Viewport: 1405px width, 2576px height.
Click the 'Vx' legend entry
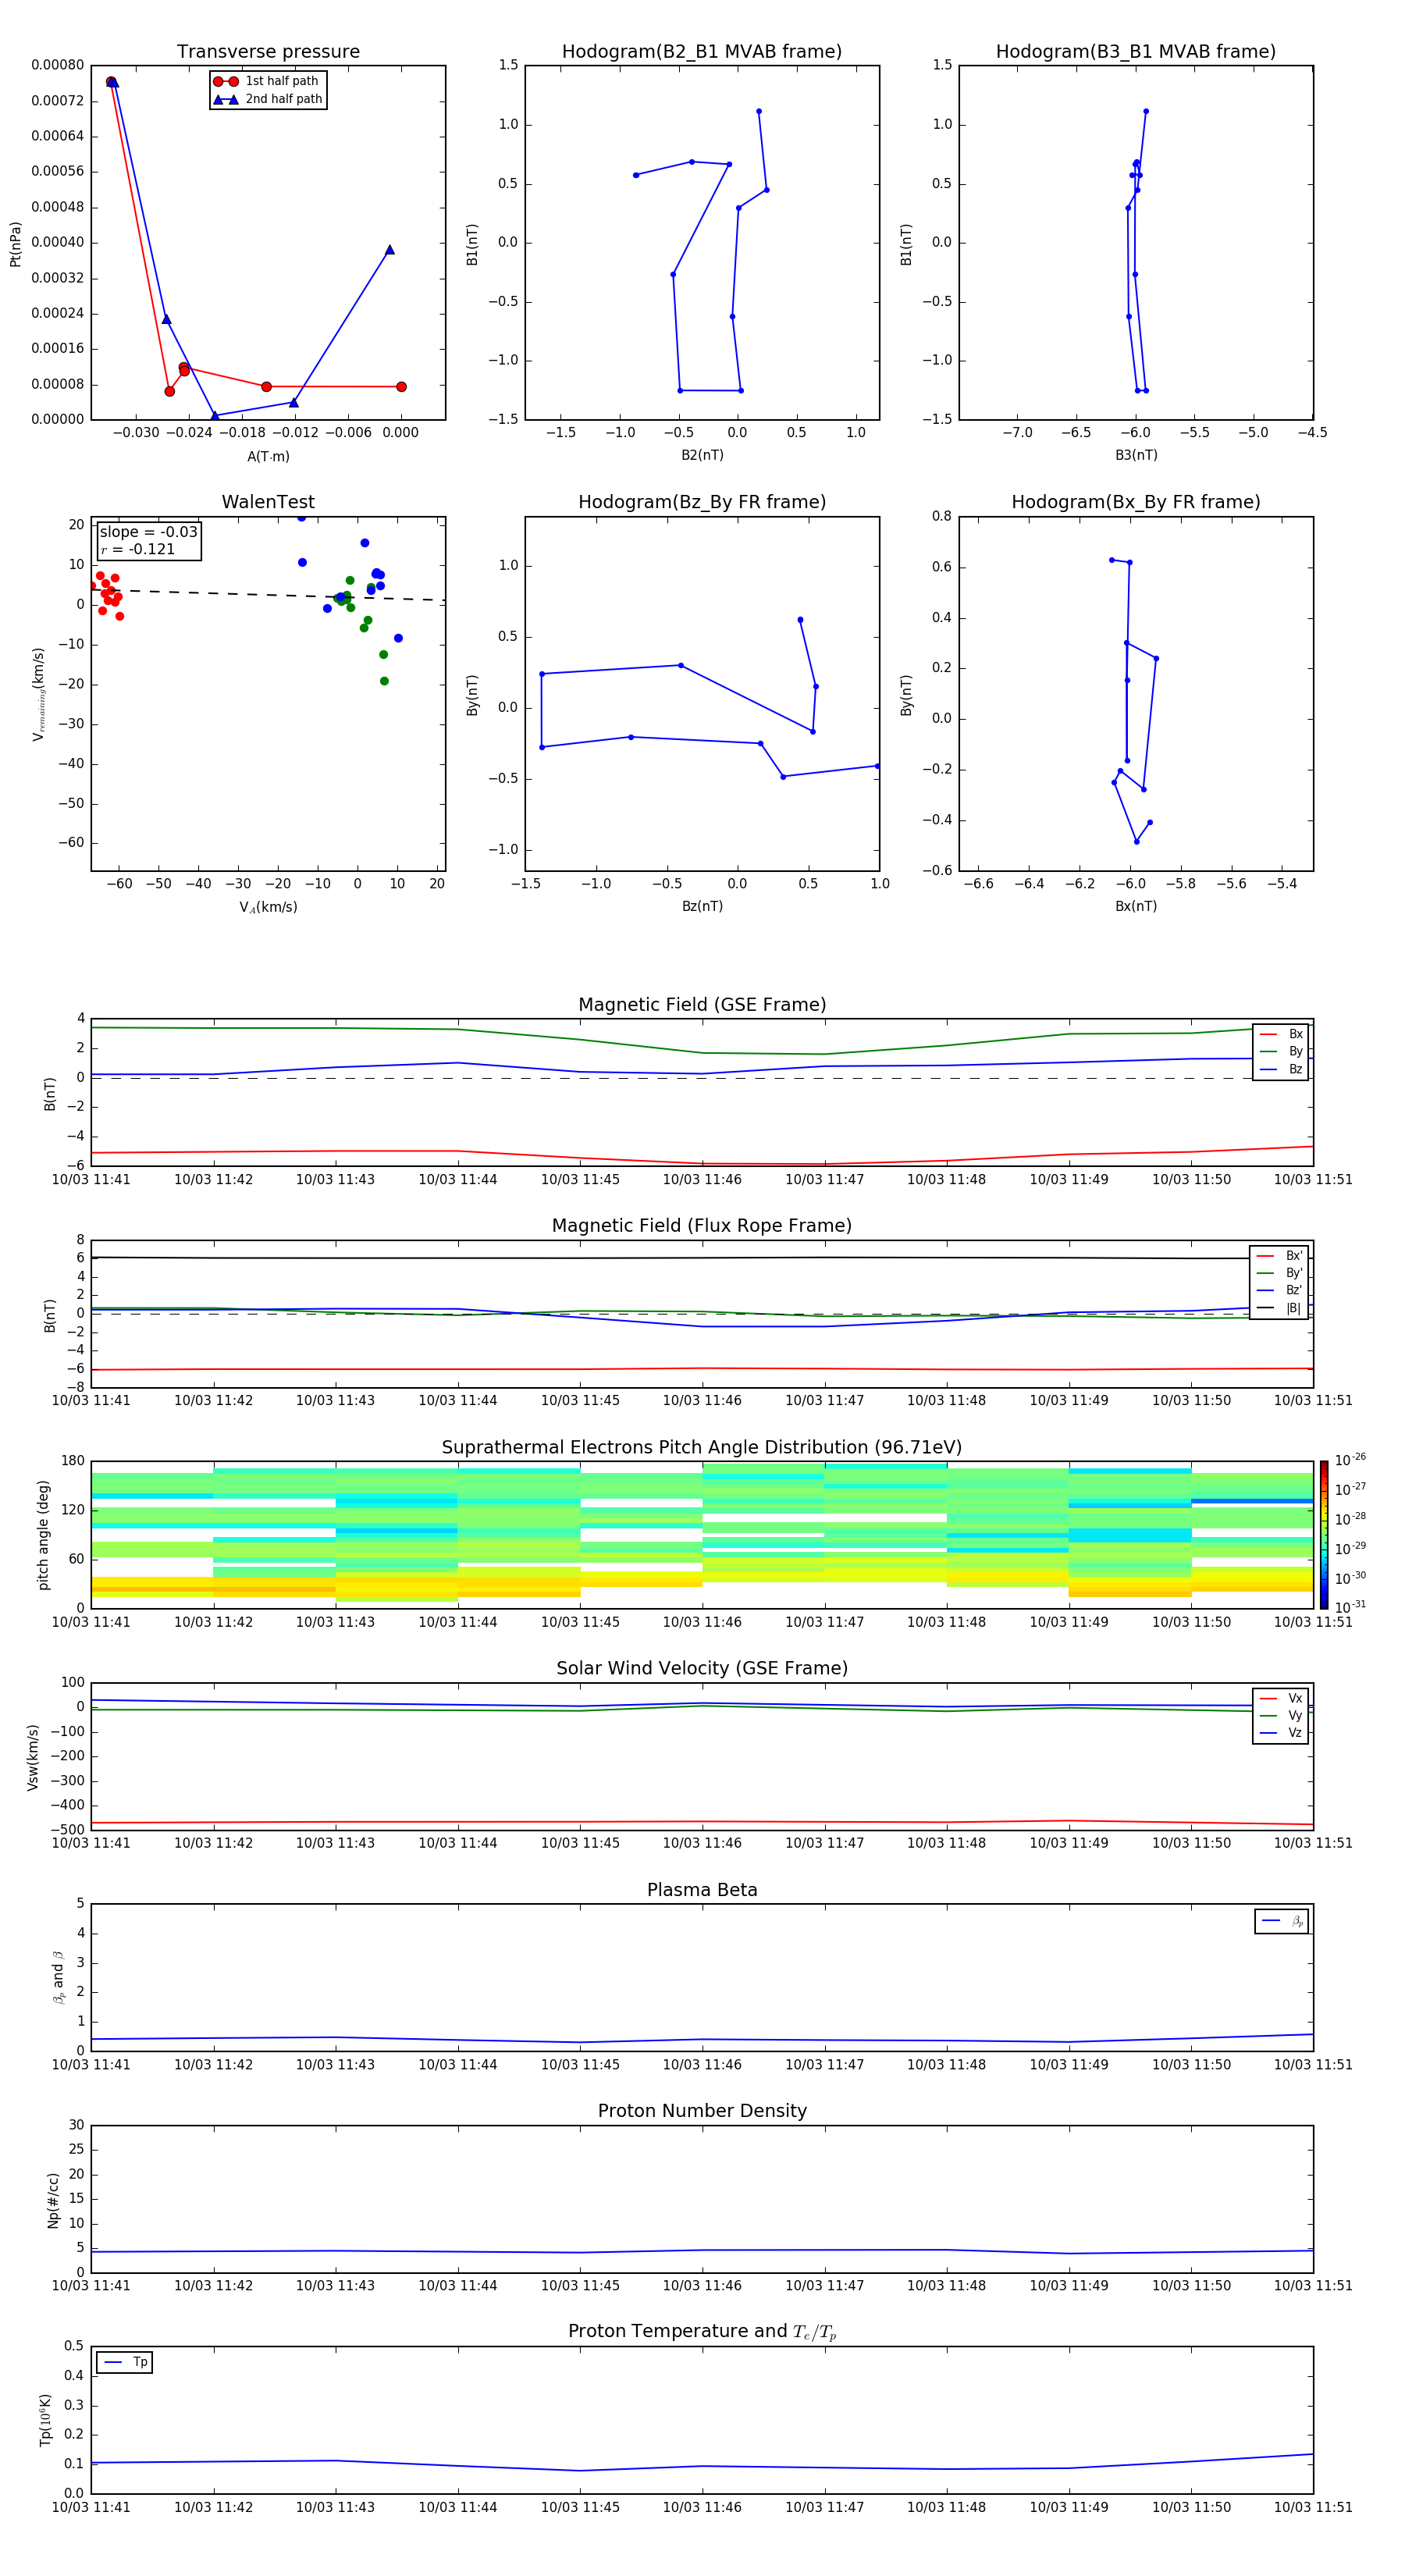(1281, 1698)
